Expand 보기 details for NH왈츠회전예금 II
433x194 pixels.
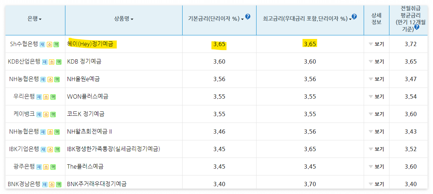[376, 132]
